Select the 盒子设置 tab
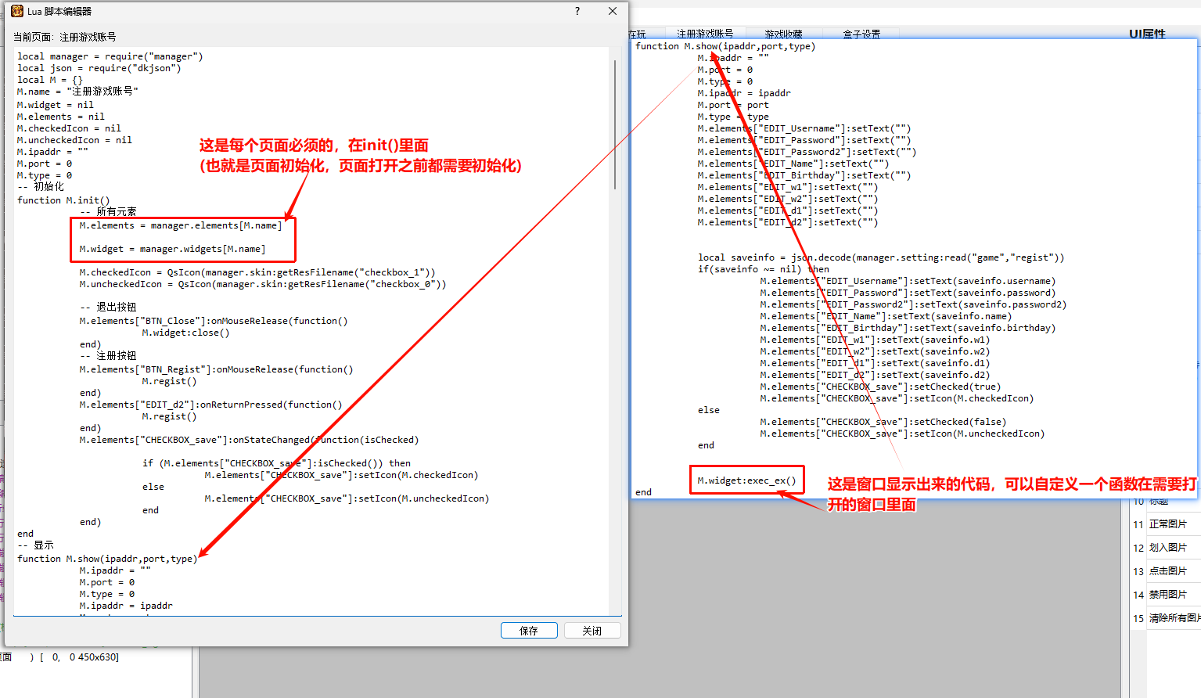 pyautogui.click(x=861, y=34)
